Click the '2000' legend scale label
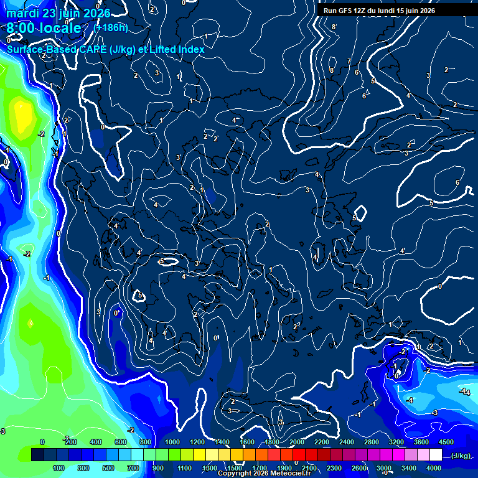This screenshot has width=478, height=478. [x=297, y=442]
